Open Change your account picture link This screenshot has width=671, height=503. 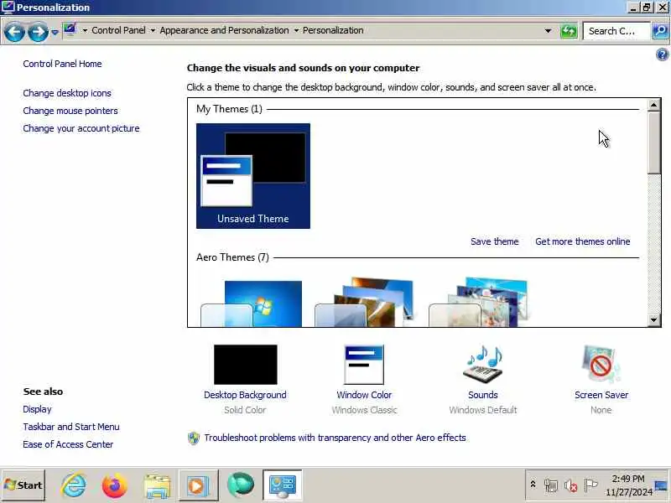[81, 128]
